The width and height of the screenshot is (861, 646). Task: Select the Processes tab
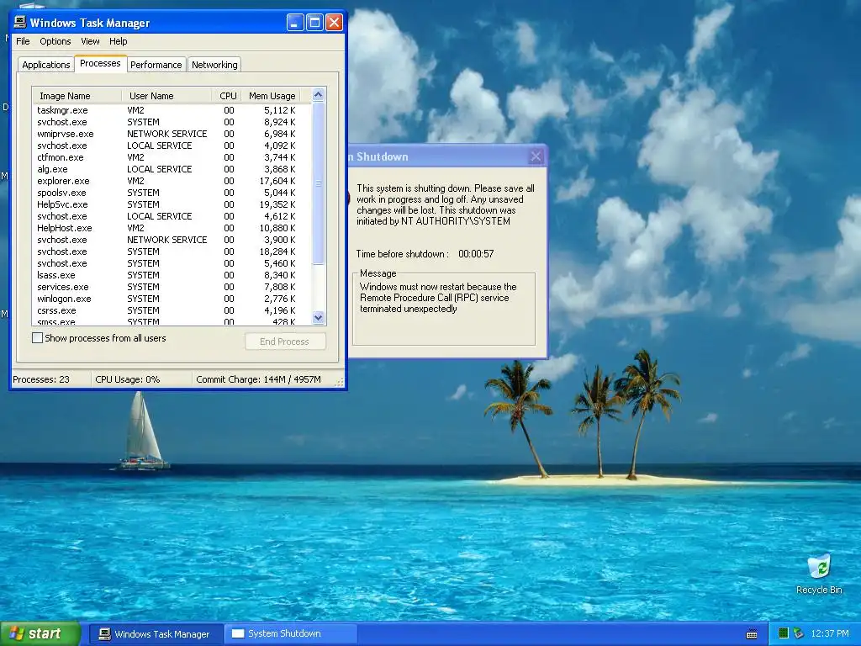[x=100, y=63]
